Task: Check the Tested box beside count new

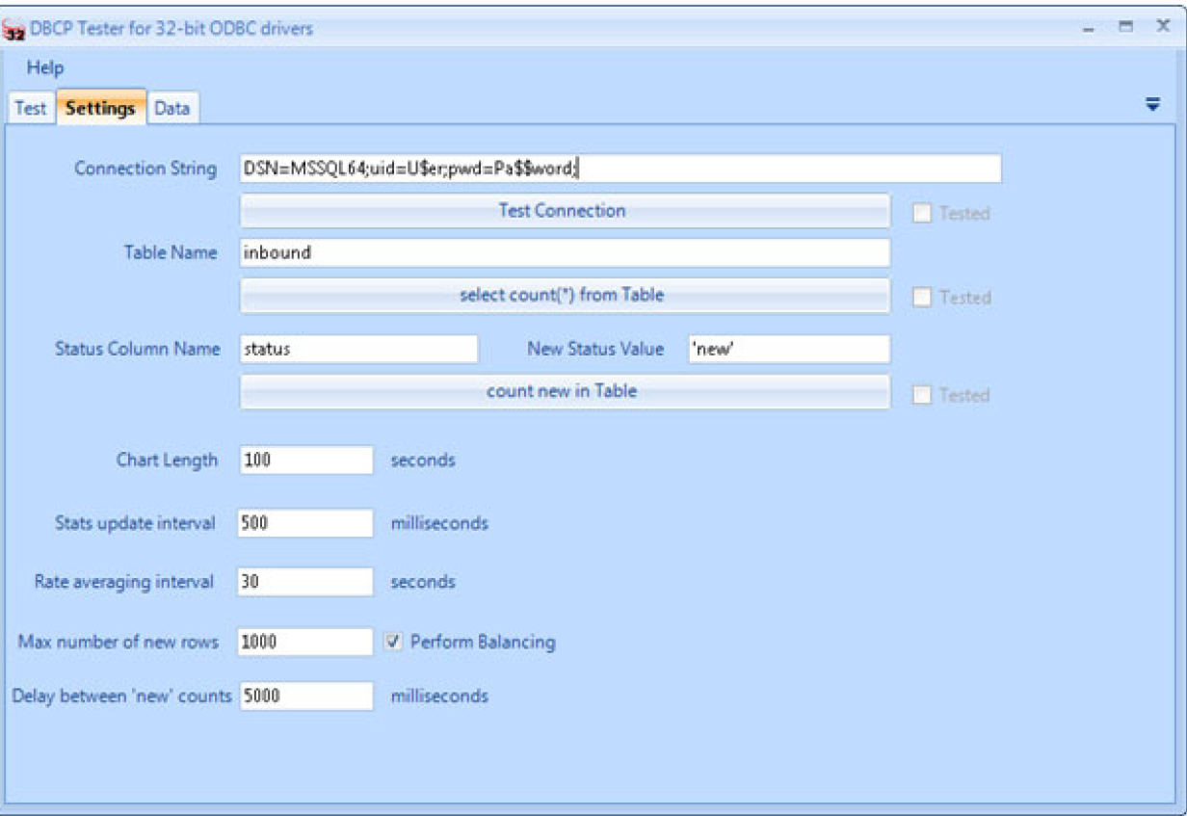Action: pyautogui.click(x=922, y=395)
